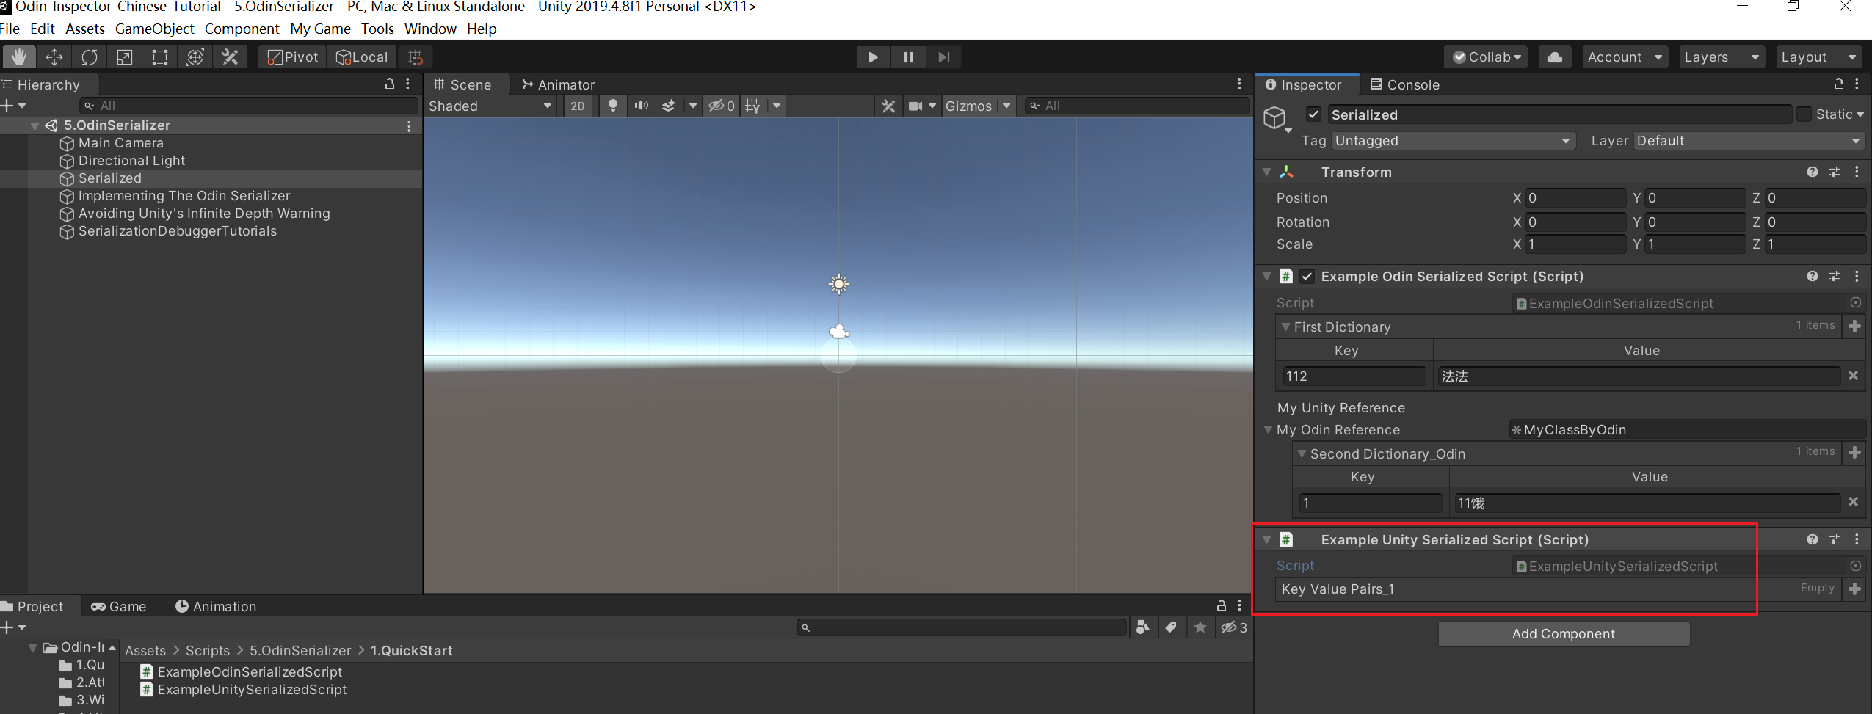1872x714 pixels.
Task: Open cloud services icon
Action: (x=1554, y=57)
